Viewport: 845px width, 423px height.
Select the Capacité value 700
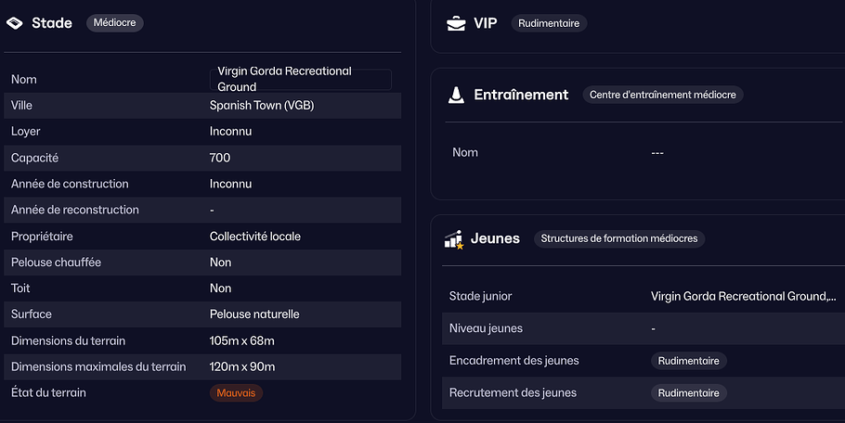(220, 159)
